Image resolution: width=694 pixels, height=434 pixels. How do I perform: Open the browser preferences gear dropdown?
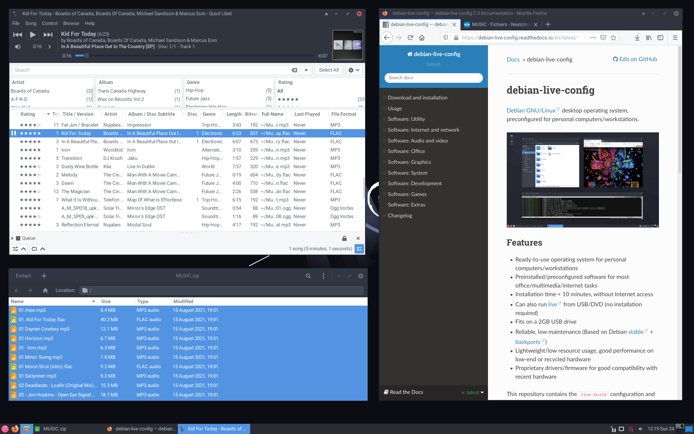point(354,70)
